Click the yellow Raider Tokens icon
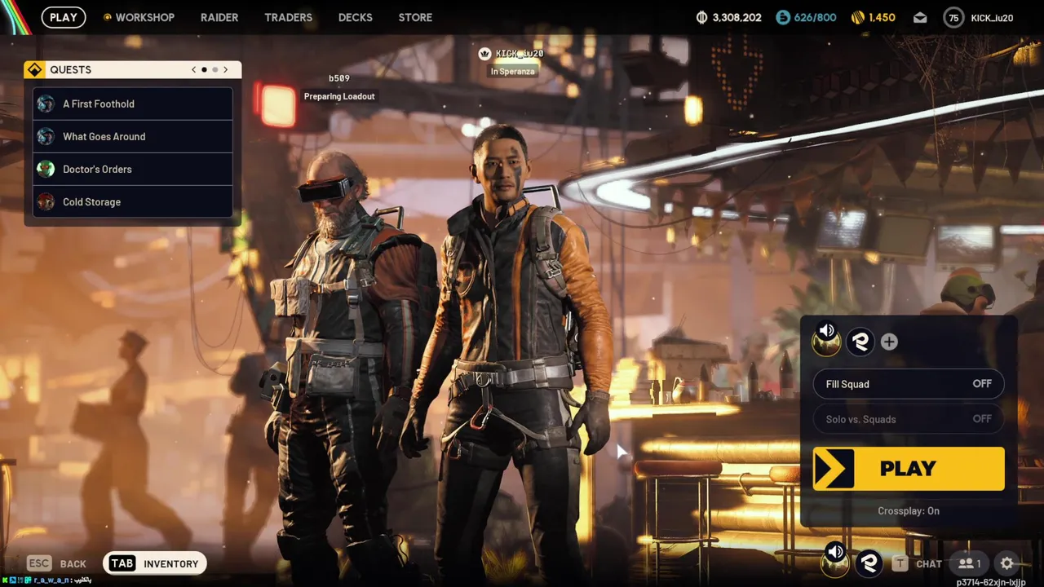1044x587 pixels. tap(858, 17)
